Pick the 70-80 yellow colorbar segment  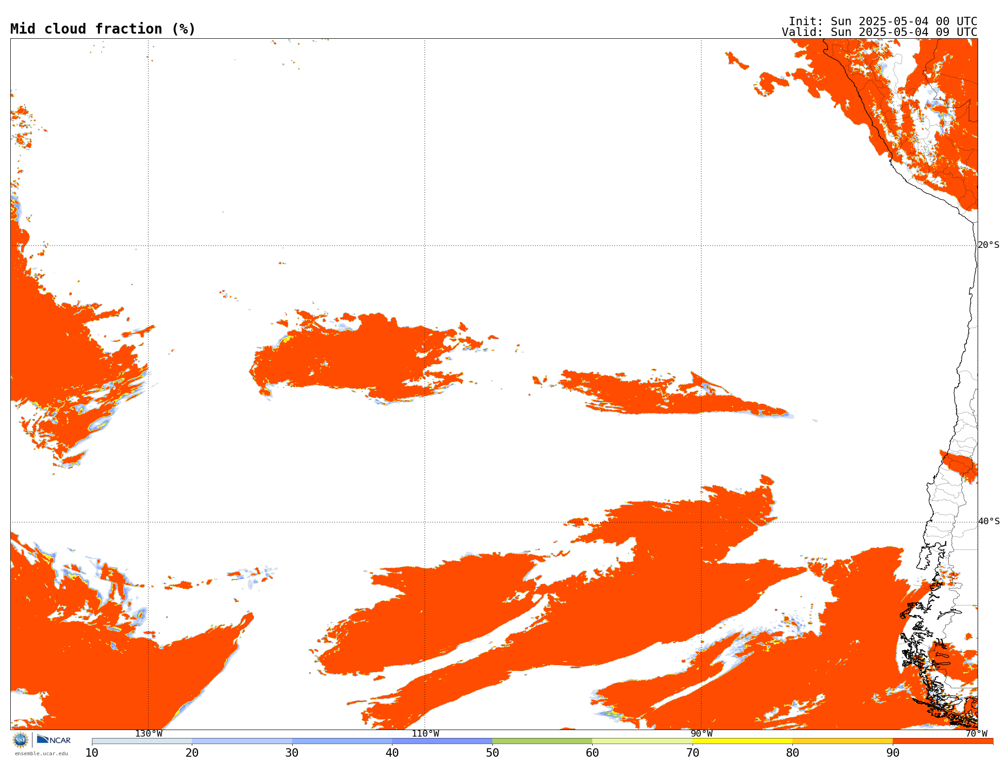(x=742, y=741)
